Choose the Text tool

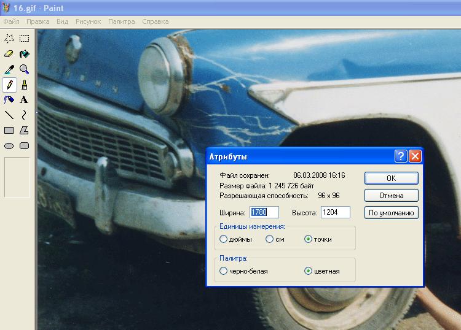(x=24, y=99)
